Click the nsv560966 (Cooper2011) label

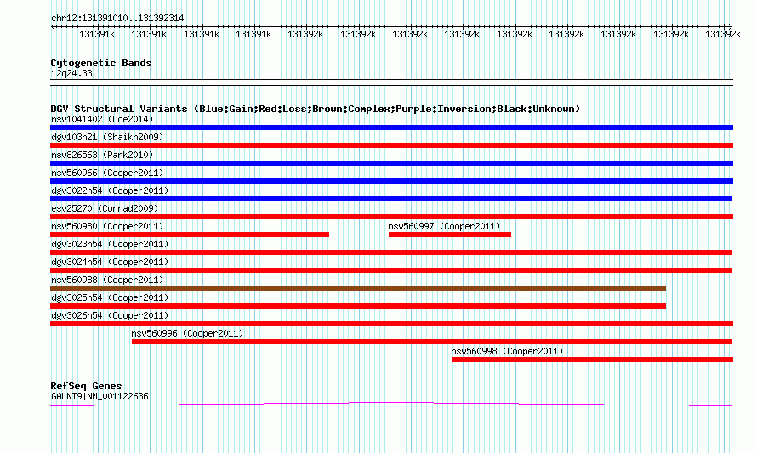[x=107, y=173]
